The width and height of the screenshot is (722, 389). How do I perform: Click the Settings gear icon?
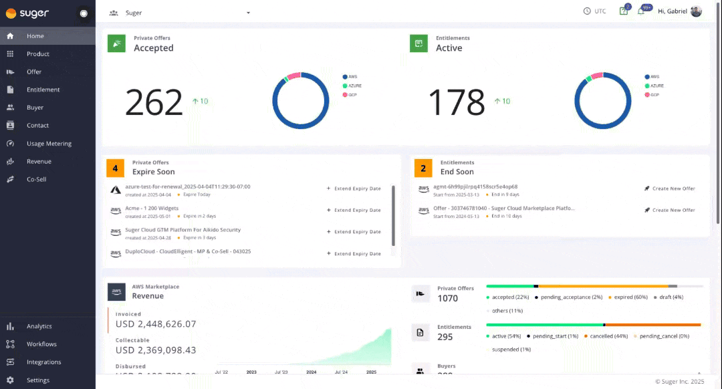pos(10,380)
